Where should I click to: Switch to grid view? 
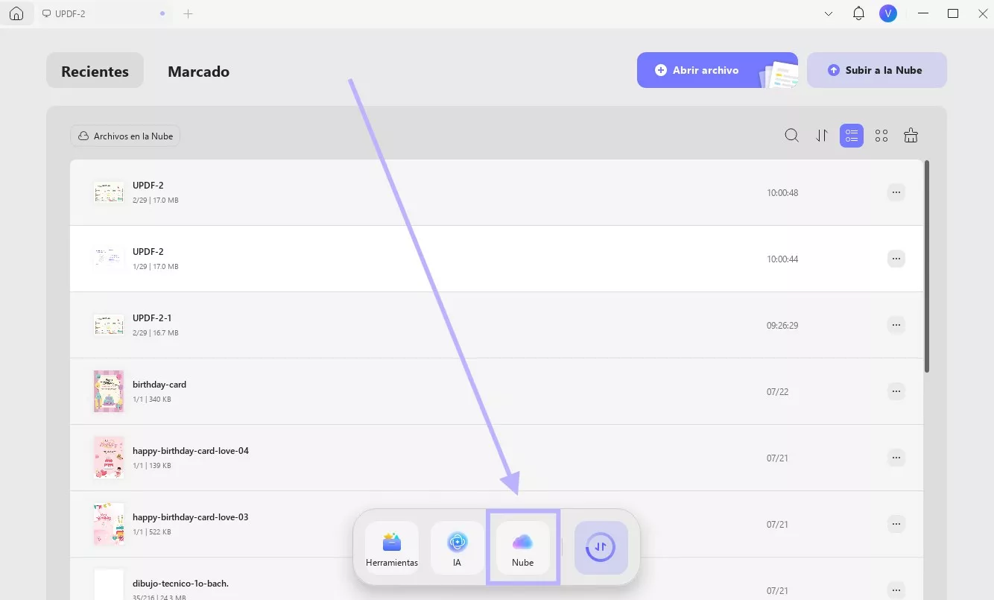point(881,136)
